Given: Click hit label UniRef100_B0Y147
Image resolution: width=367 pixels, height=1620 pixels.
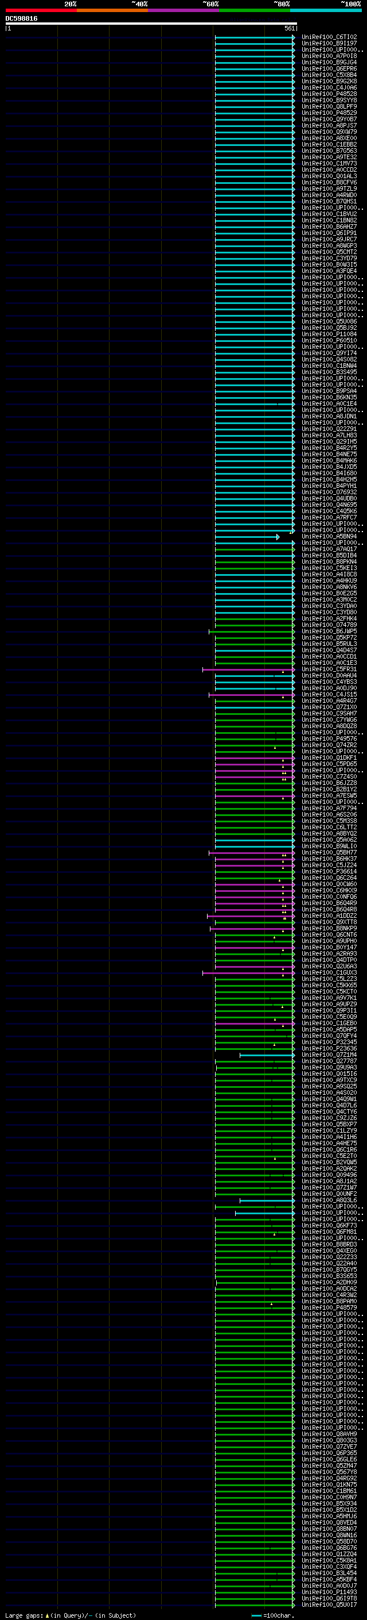Looking at the screenshot, I should click(x=329, y=947).
